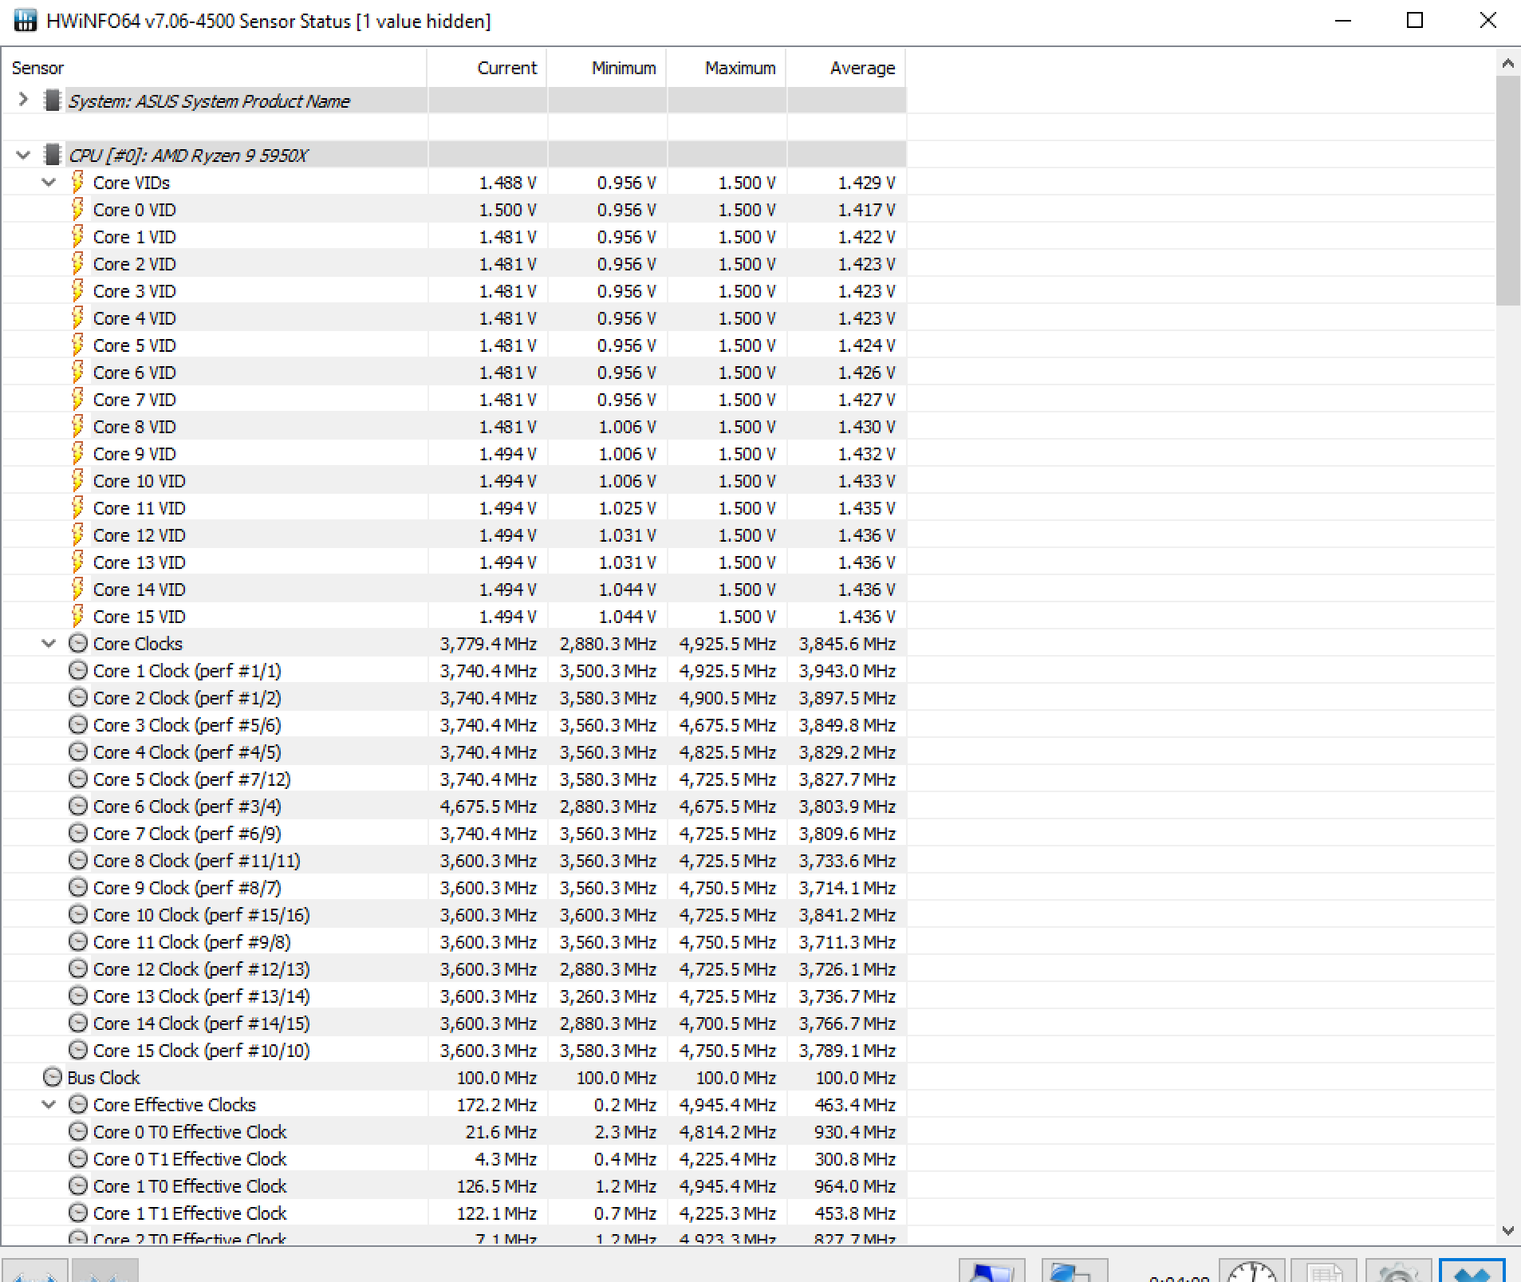Collapse the Core Clocks group
This screenshot has width=1521, height=1282.
49,643
